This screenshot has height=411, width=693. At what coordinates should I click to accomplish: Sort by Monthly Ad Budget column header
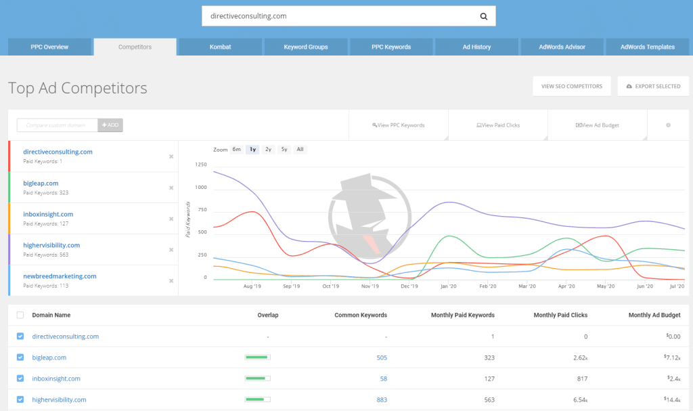pos(654,315)
